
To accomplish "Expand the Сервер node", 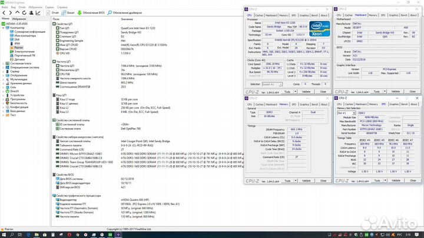I will click(x=4, y=72).
